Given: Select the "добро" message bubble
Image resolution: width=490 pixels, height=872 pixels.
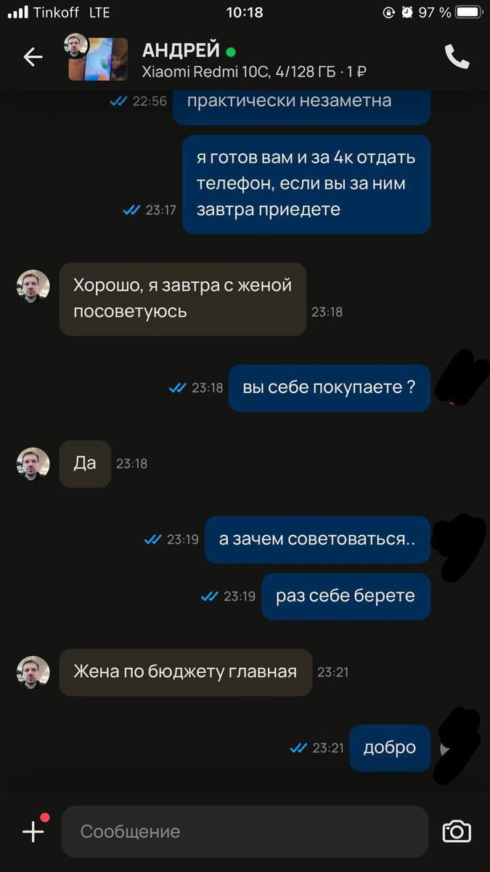Looking at the screenshot, I should (390, 748).
